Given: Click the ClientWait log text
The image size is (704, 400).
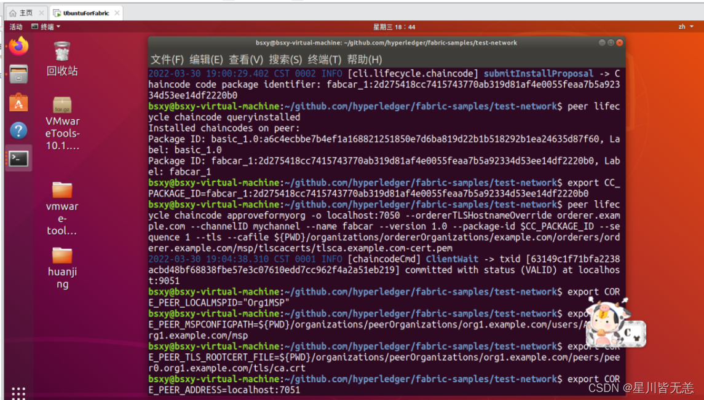Looking at the screenshot, I should pyautogui.click(x=452, y=259).
